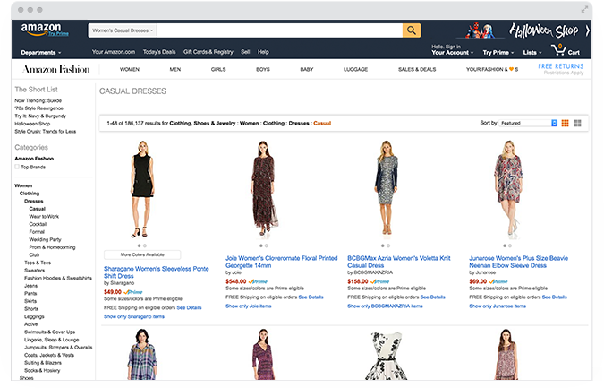This screenshot has height=388, width=604.
Task: Select Cocktail dress category
Action: (38, 224)
